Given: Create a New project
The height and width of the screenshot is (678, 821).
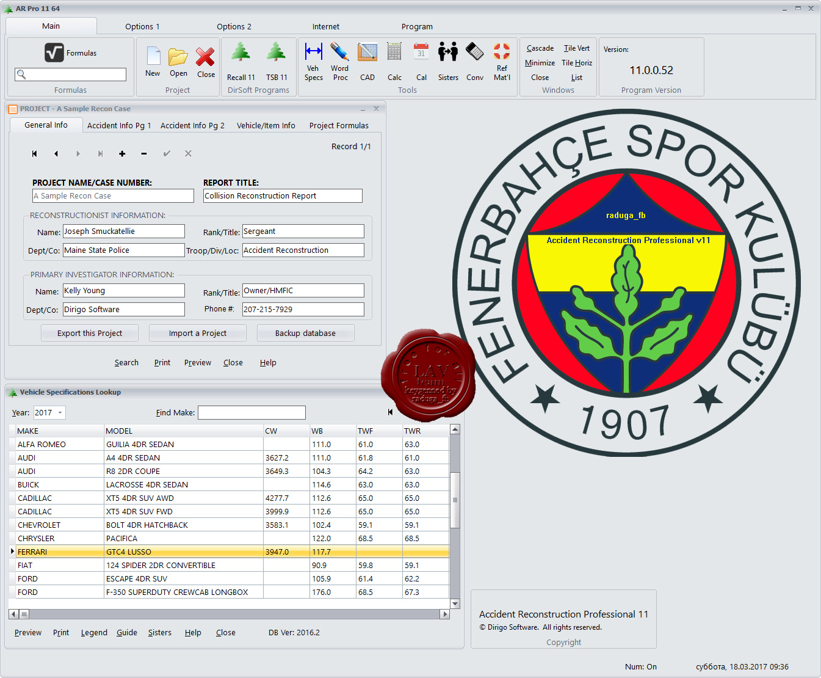Looking at the screenshot, I should click(153, 62).
